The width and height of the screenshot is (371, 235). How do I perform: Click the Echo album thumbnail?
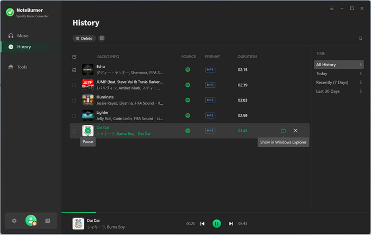tap(88, 70)
